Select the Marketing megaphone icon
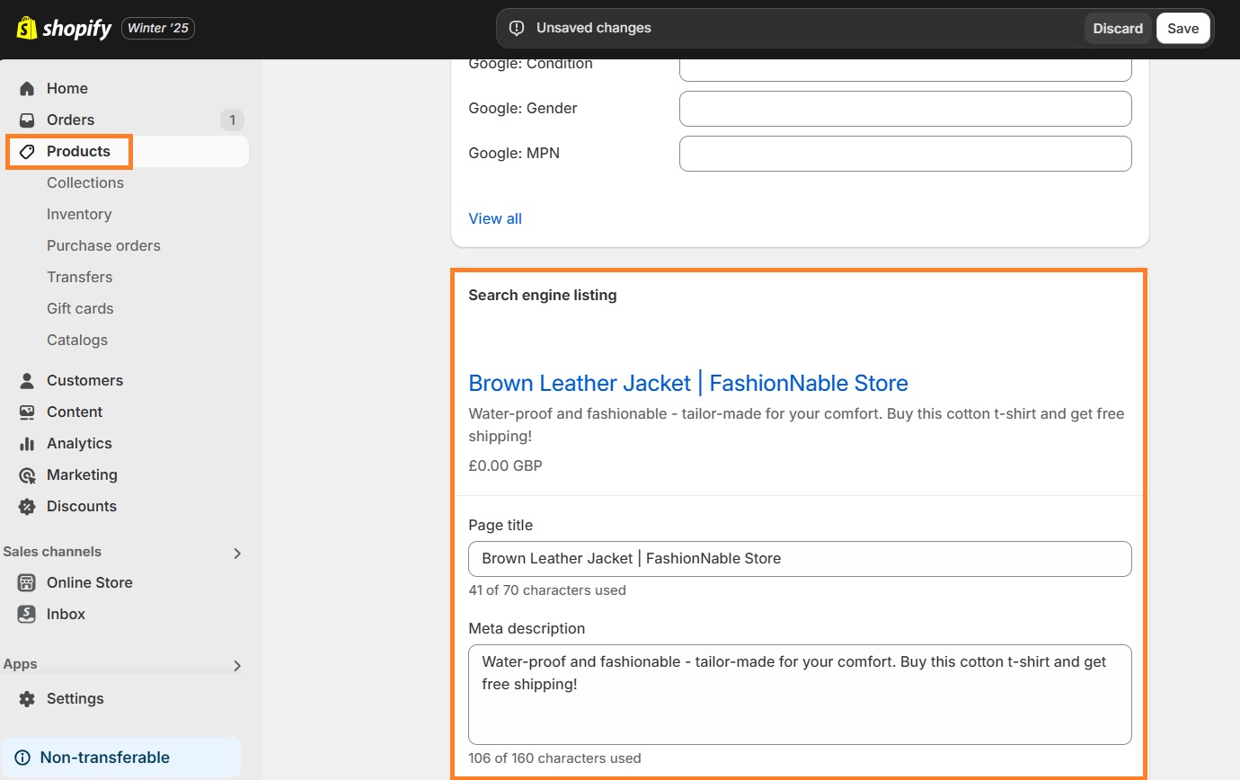 [x=26, y=474]
